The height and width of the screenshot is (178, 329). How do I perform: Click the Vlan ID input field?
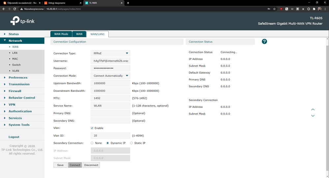[110, 136]
